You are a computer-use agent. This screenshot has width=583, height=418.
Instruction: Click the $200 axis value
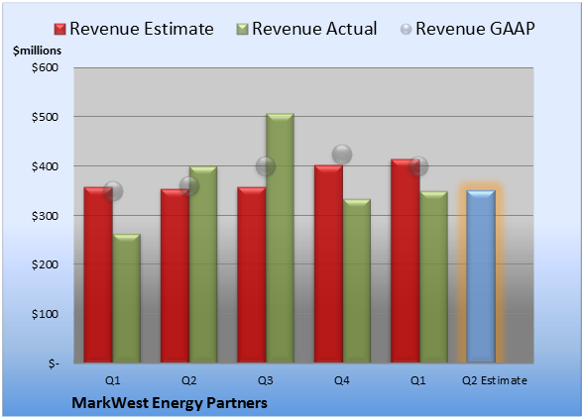[x=45, y=264]
